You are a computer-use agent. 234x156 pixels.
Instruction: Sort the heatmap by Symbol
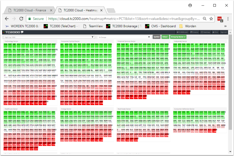156,37
